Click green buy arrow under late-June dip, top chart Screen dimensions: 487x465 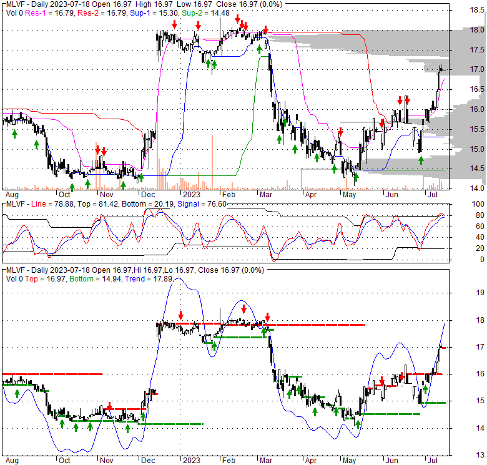(x=421, y=160)
